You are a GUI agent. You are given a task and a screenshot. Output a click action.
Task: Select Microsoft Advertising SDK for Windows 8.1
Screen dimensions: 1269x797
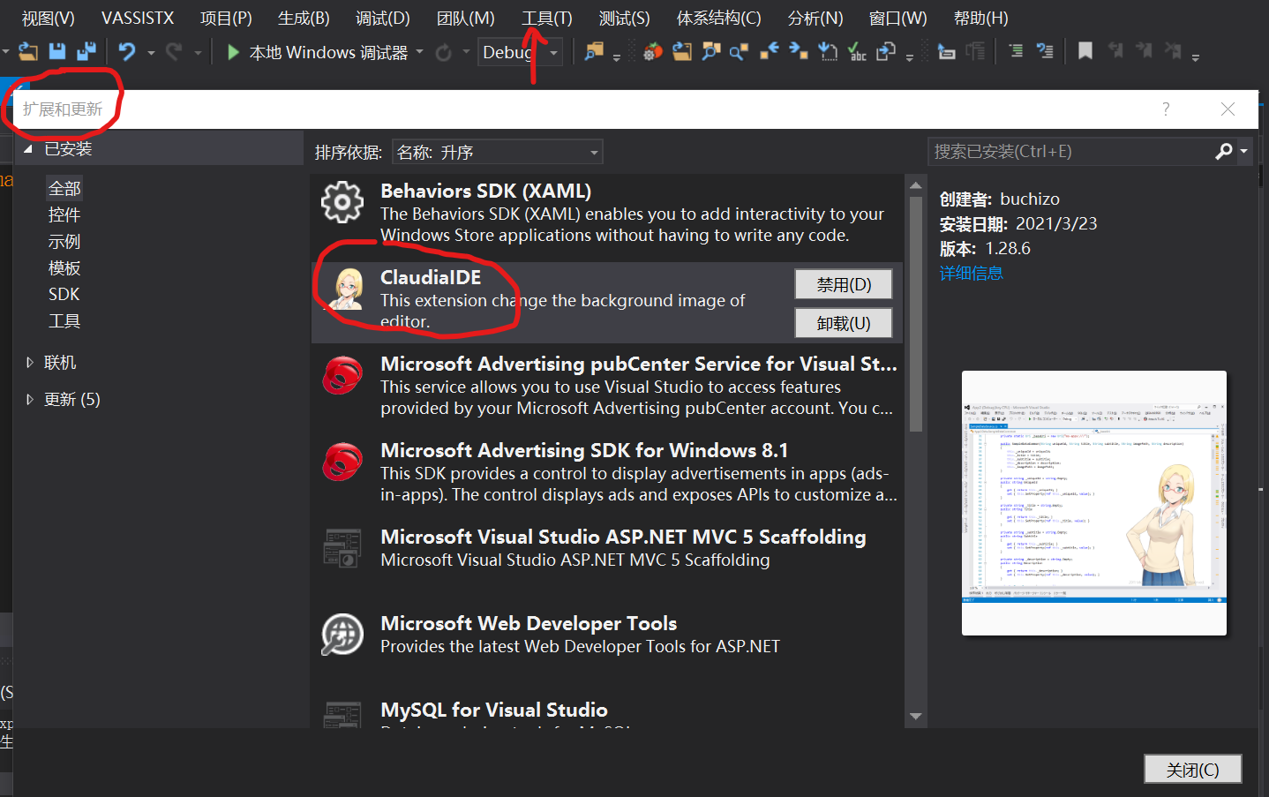[607, 472]
